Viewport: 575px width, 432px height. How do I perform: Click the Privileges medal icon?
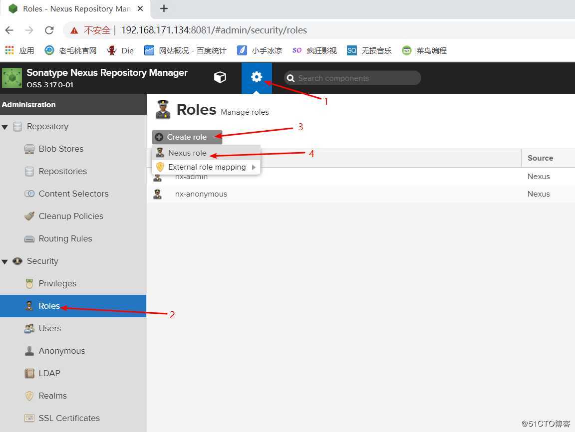click(x=29, y=284)
